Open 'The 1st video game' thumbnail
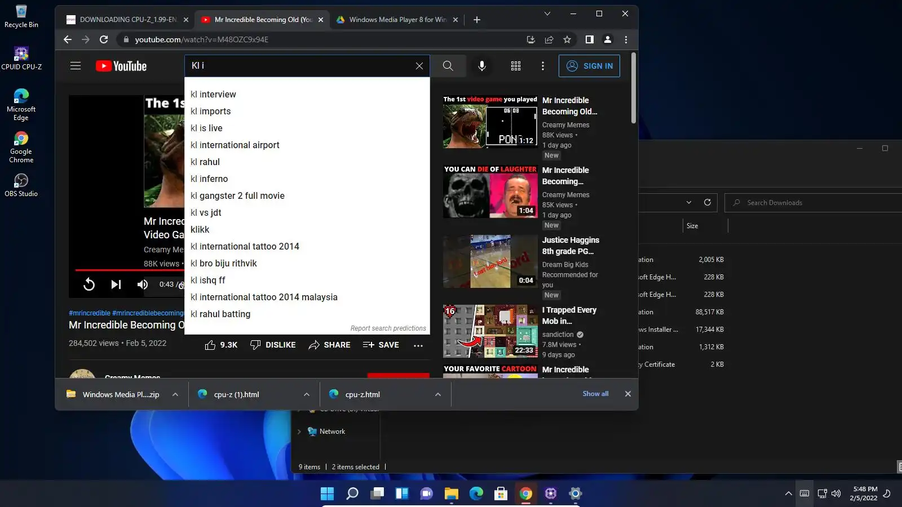The image size is (902, 507). click(x=490, y=122)
